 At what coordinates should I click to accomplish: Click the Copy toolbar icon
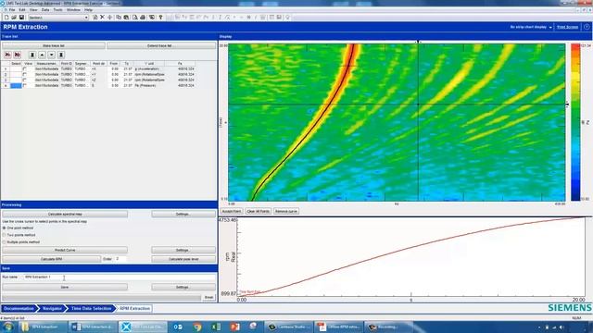click(119, 18)
